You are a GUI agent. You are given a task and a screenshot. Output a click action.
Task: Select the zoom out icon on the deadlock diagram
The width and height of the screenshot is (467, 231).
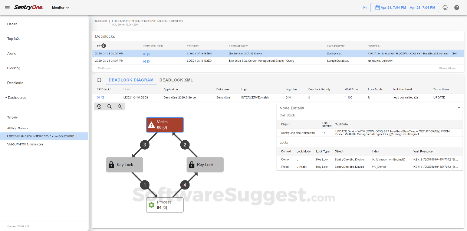point(119,106)
